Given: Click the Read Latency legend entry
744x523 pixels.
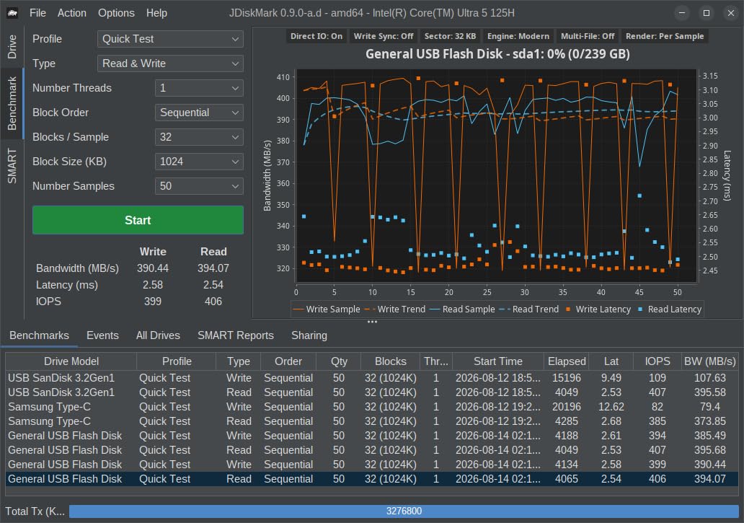Looking at the screenshot, I should click(x=670, y=309).
